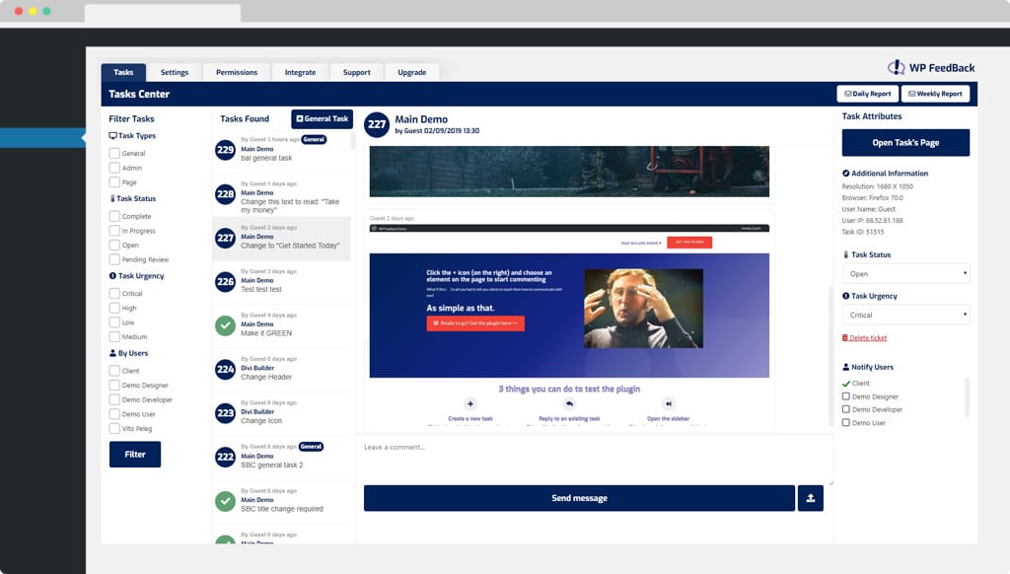Switch to the Settings tab

174,71
